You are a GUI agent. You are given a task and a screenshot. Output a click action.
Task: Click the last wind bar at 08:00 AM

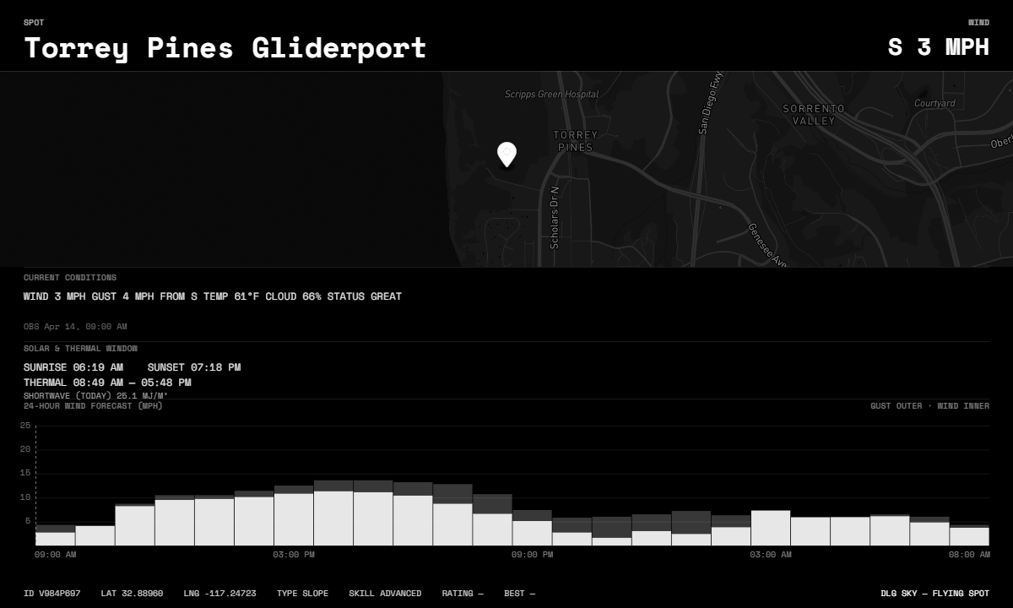pyautogui.click(x=968, y=535)
